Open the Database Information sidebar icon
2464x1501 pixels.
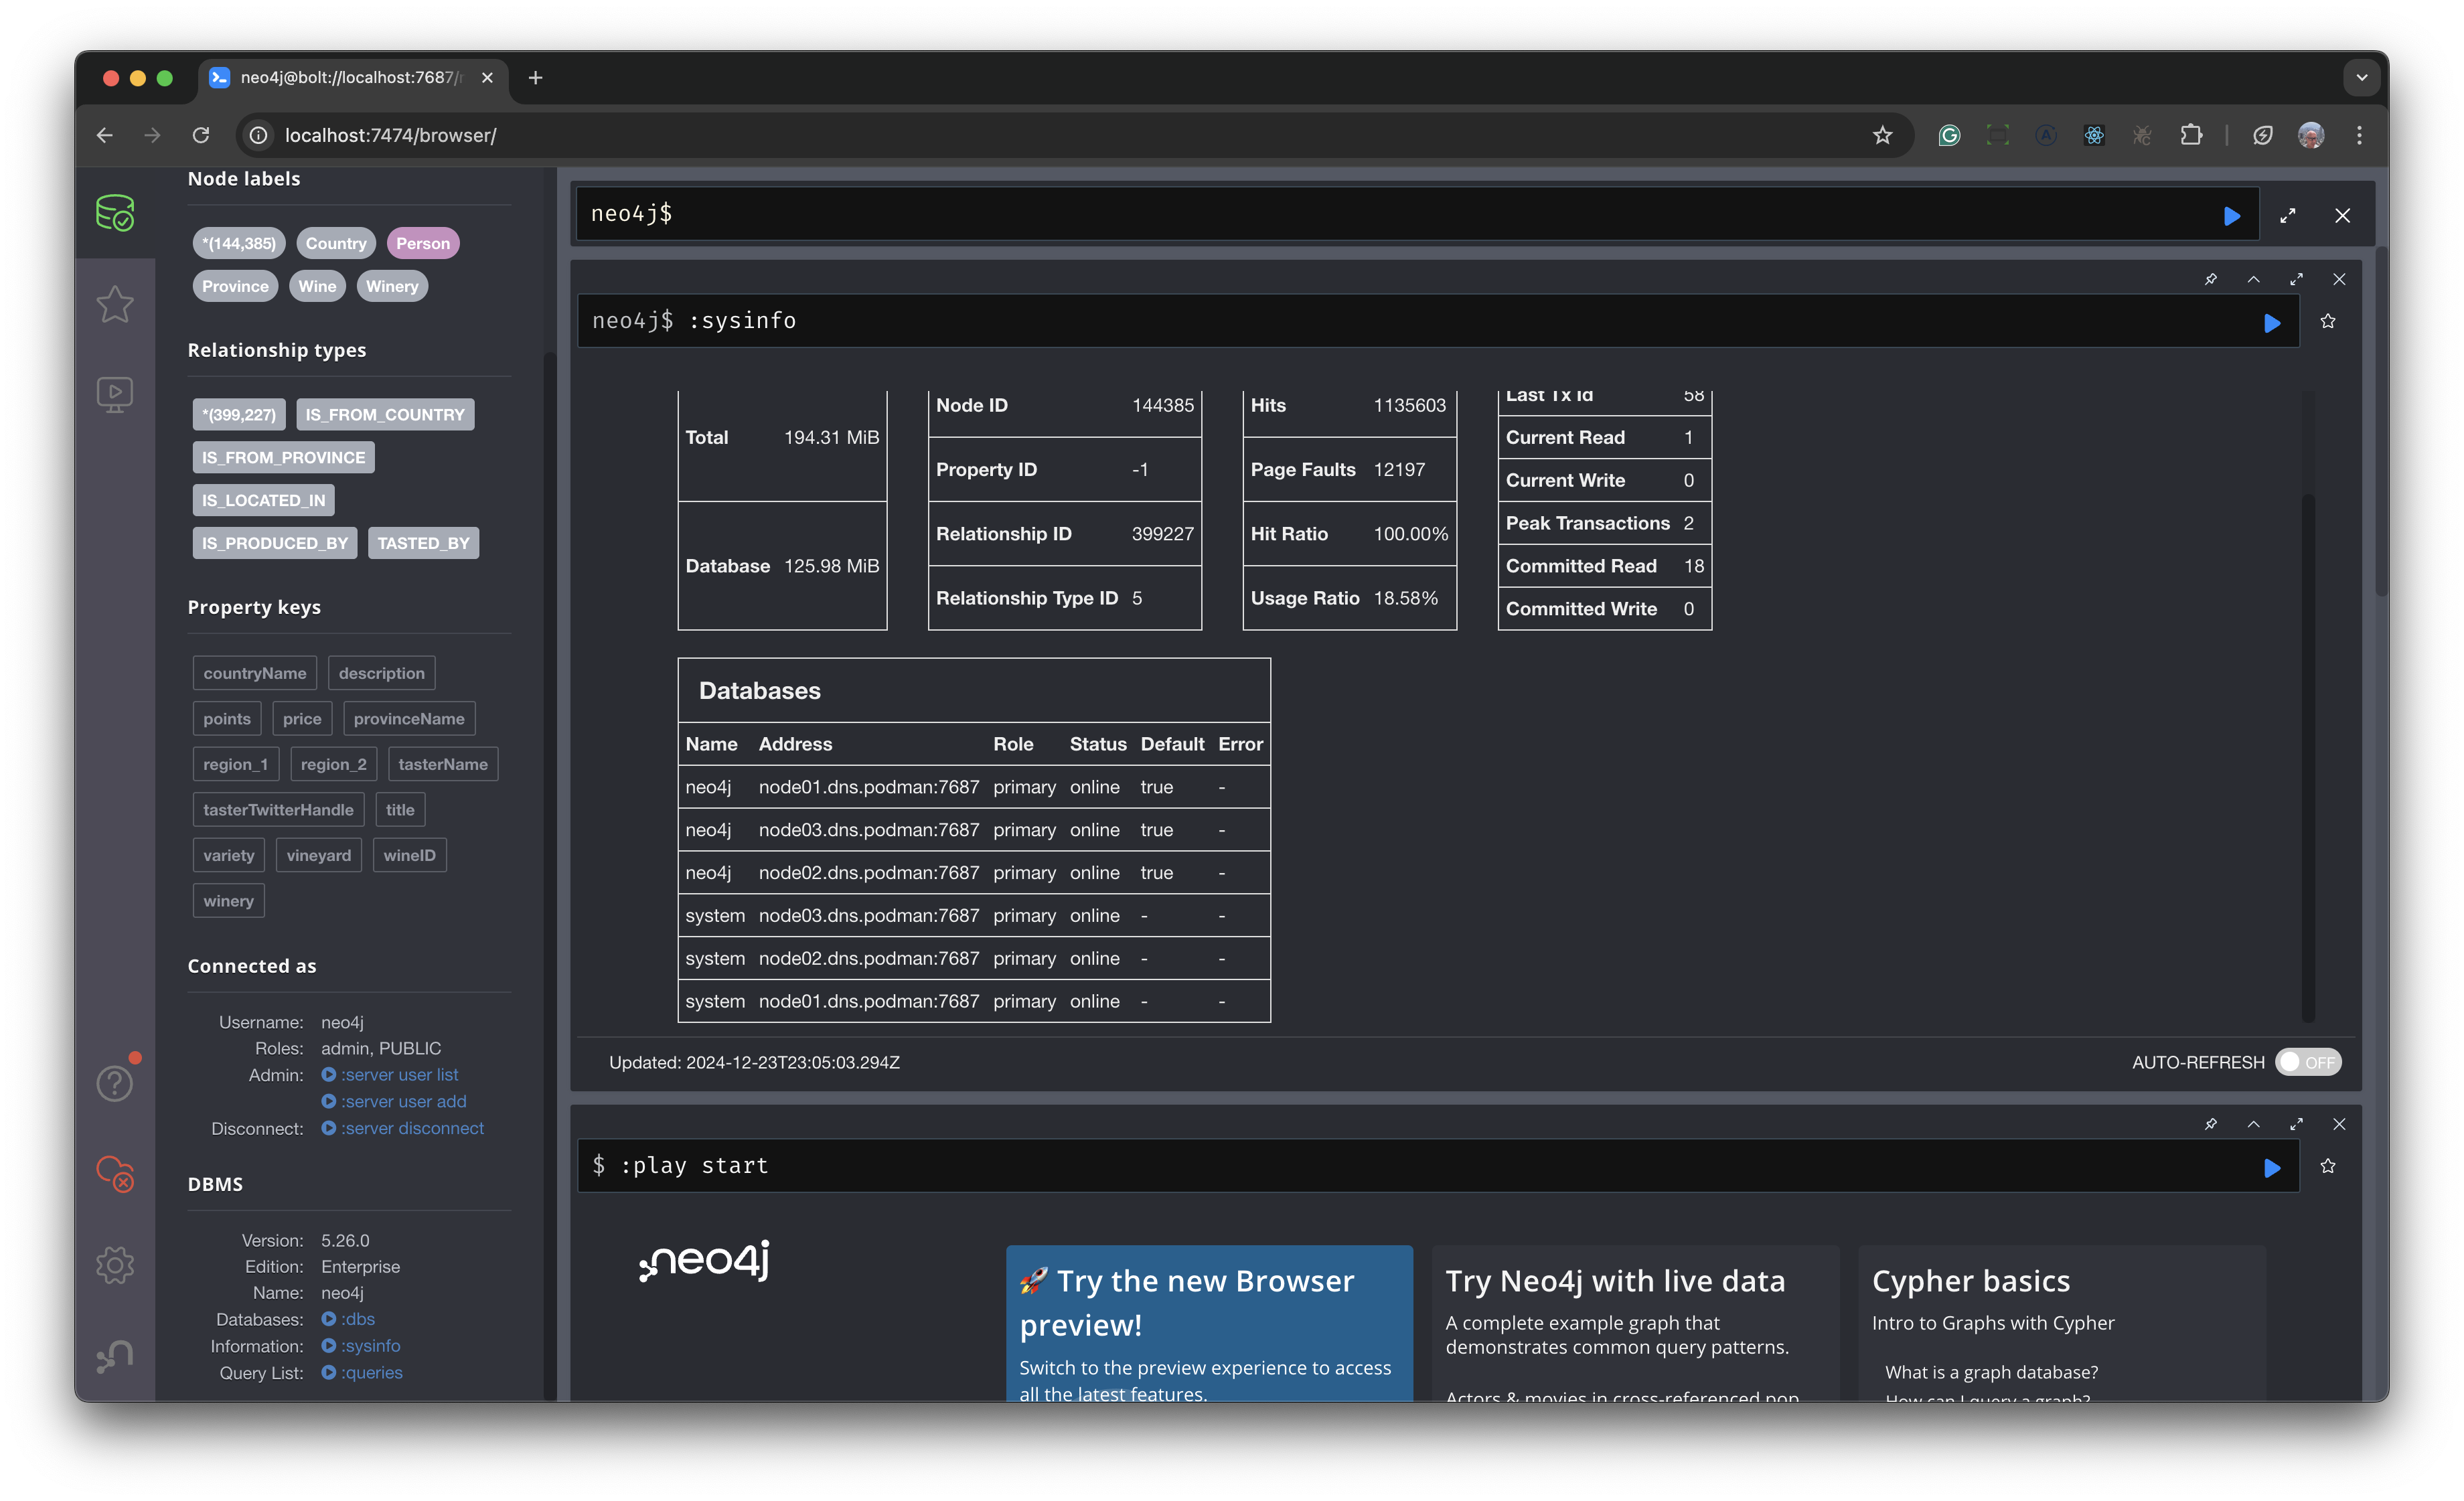(x=115, y=213)
